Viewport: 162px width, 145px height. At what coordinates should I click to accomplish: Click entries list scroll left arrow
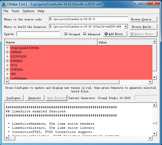[7, 81]
